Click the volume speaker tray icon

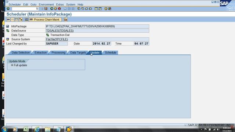pyautogui.click(x=218, y=129)
